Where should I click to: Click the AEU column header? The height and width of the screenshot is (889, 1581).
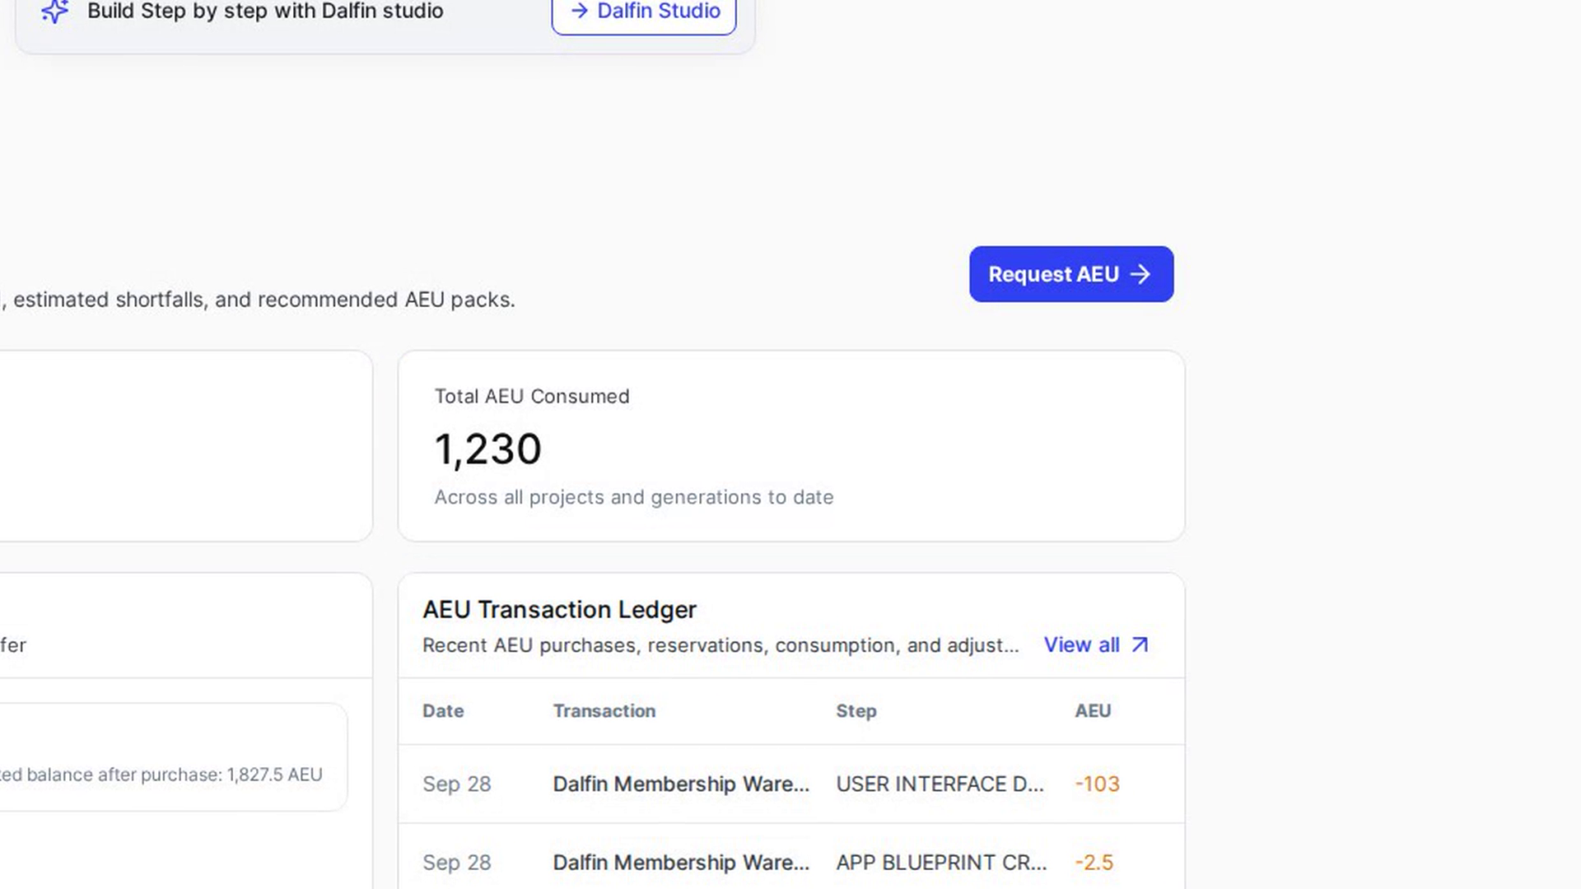(1093, 710)
